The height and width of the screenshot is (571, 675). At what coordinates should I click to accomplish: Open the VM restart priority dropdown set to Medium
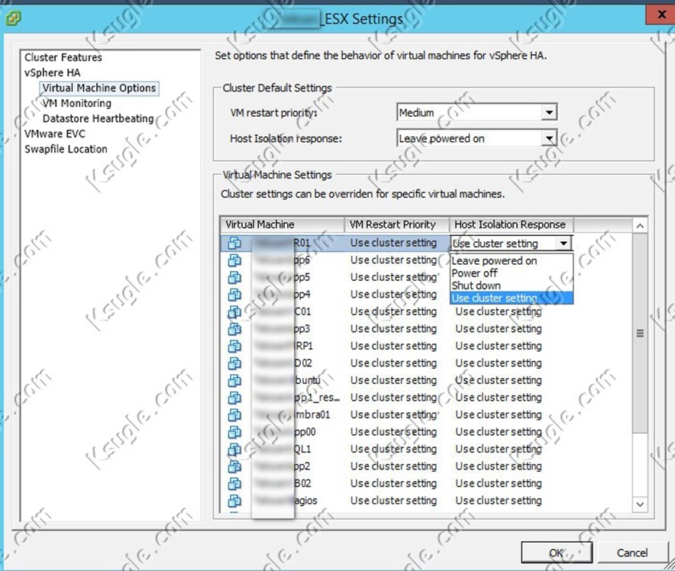click(477, 113)
